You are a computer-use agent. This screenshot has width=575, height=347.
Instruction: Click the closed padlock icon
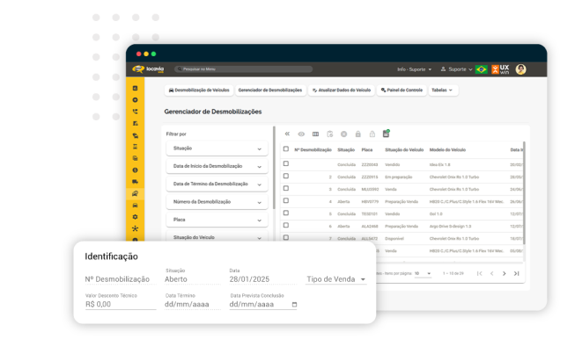coord(358,134)
